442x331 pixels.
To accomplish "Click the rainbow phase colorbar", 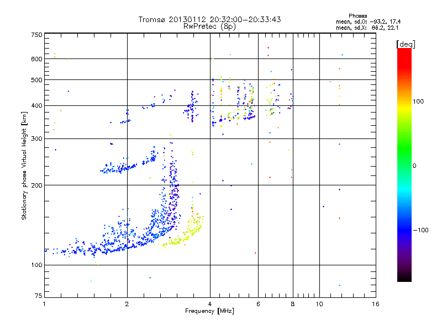I will [404, 164].
